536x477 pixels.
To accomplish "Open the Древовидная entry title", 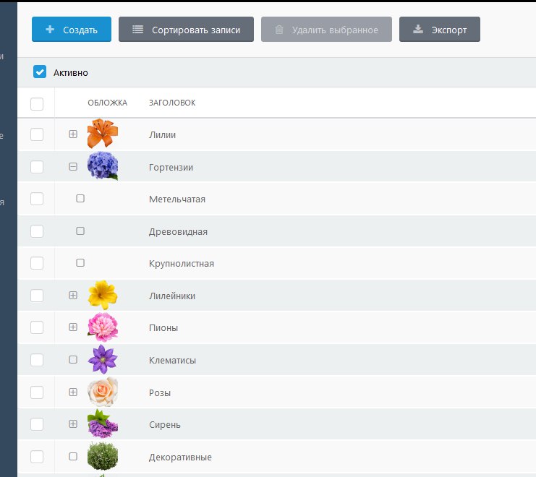I will (178, 231).
